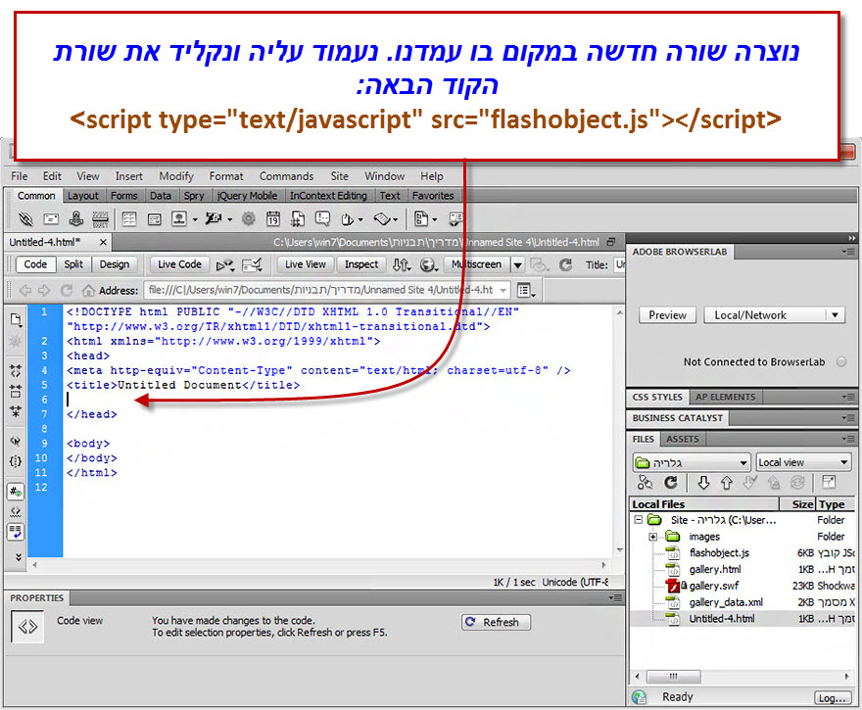
Task: Open the Local/Network dropdown in BrowserLab
Action: click(x=774, y=315)
